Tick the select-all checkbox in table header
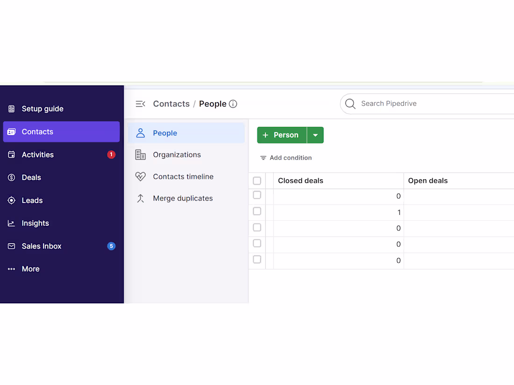Image resolution: width=514 pixels, height=385 pixels. pyautogui.click(x=257, y=181)
